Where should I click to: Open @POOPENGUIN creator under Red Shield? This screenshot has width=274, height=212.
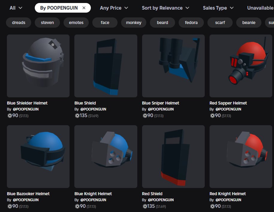pyautogui.click(x=161, y=200)
